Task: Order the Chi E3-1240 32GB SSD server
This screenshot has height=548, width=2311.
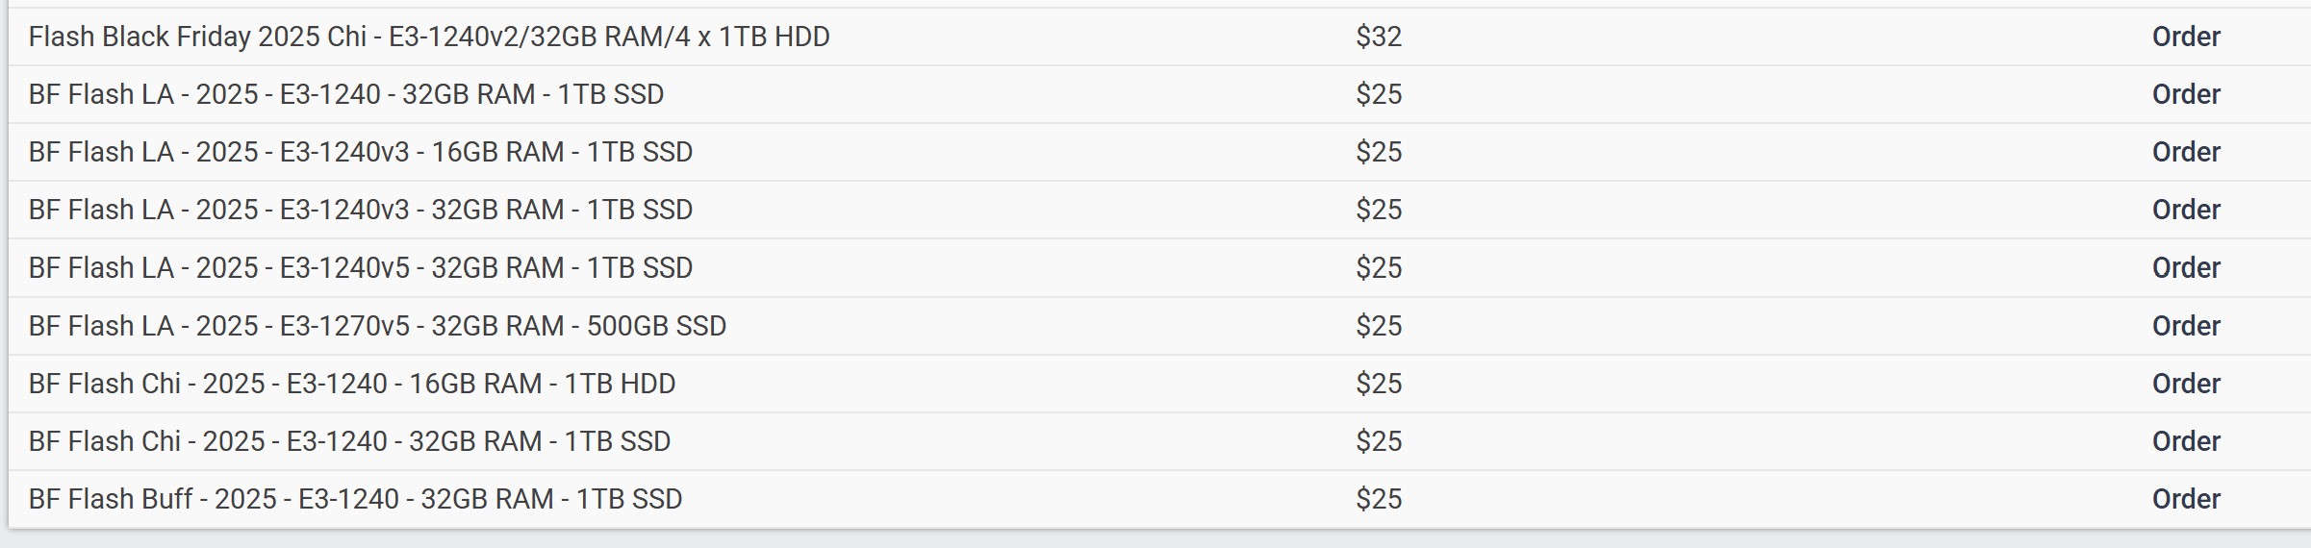Action: [2185, 441]
